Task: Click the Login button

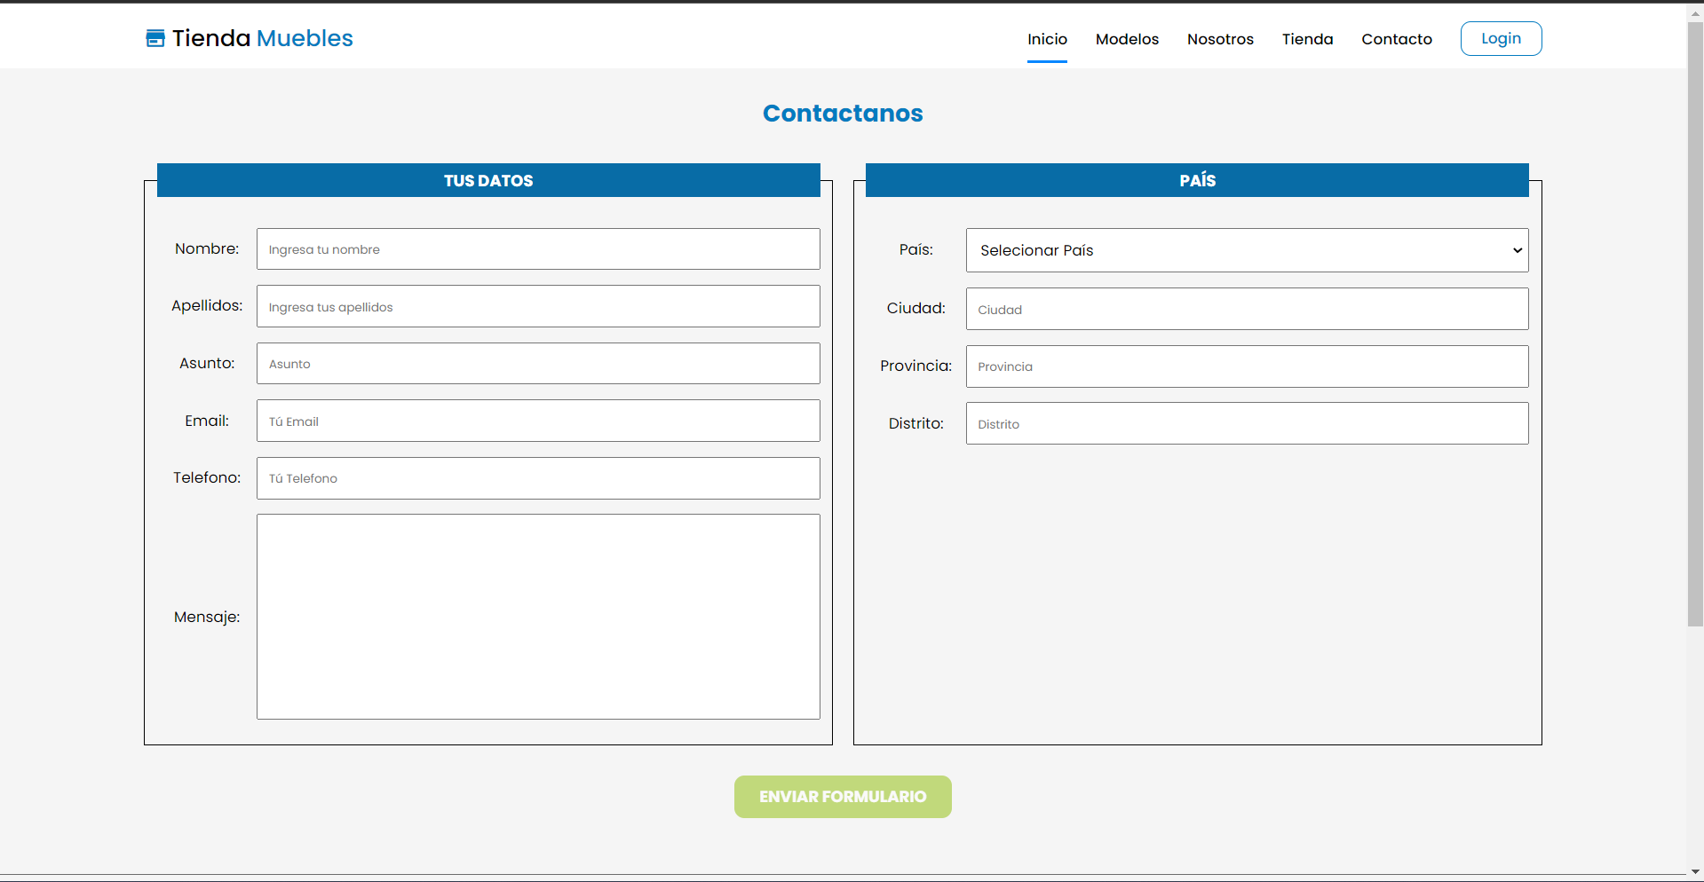Action: point(1501,38)
